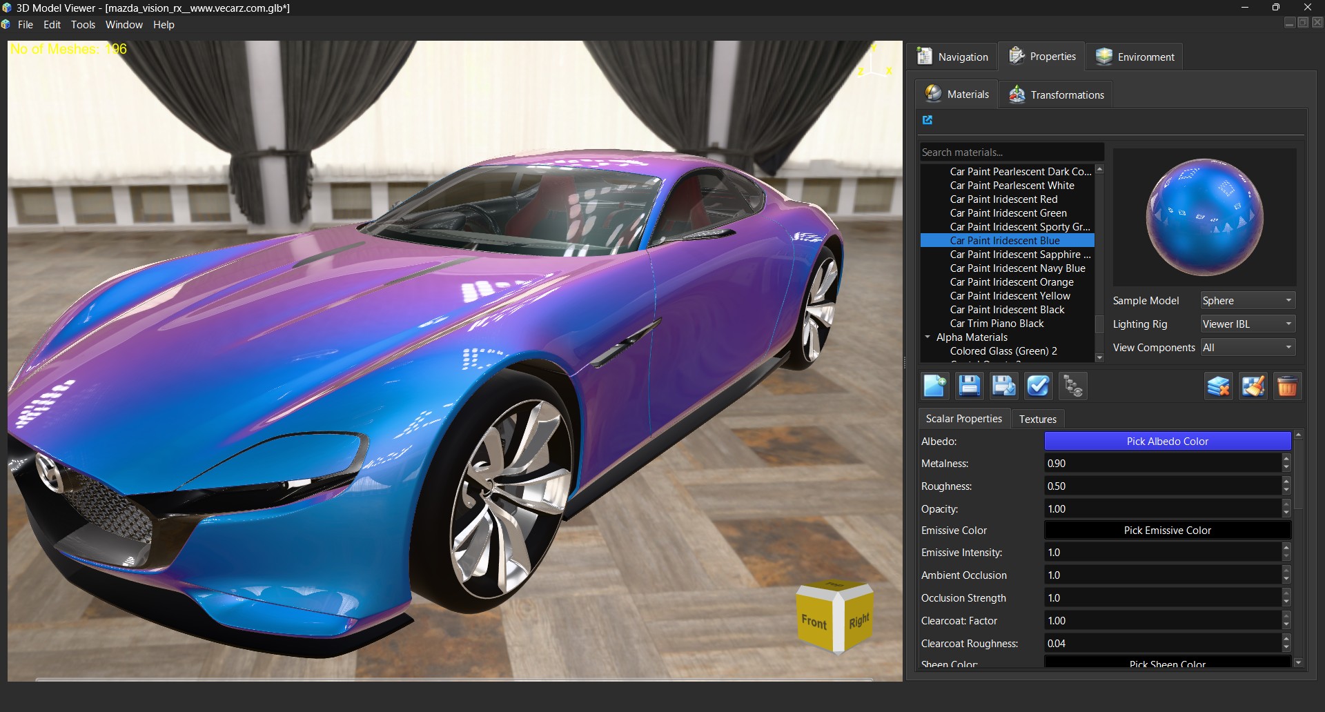Select the Transformations tab
Screen dimensions: 1325x712
(1056, 95)
